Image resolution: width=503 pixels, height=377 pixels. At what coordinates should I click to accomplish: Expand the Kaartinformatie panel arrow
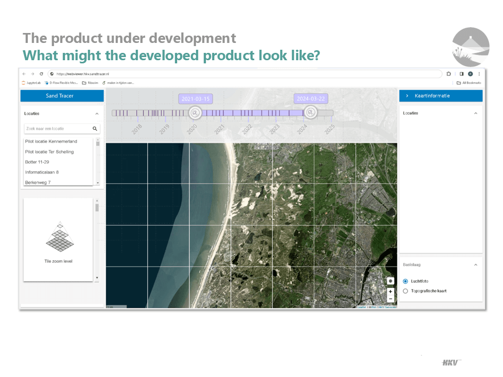(408, 95)
